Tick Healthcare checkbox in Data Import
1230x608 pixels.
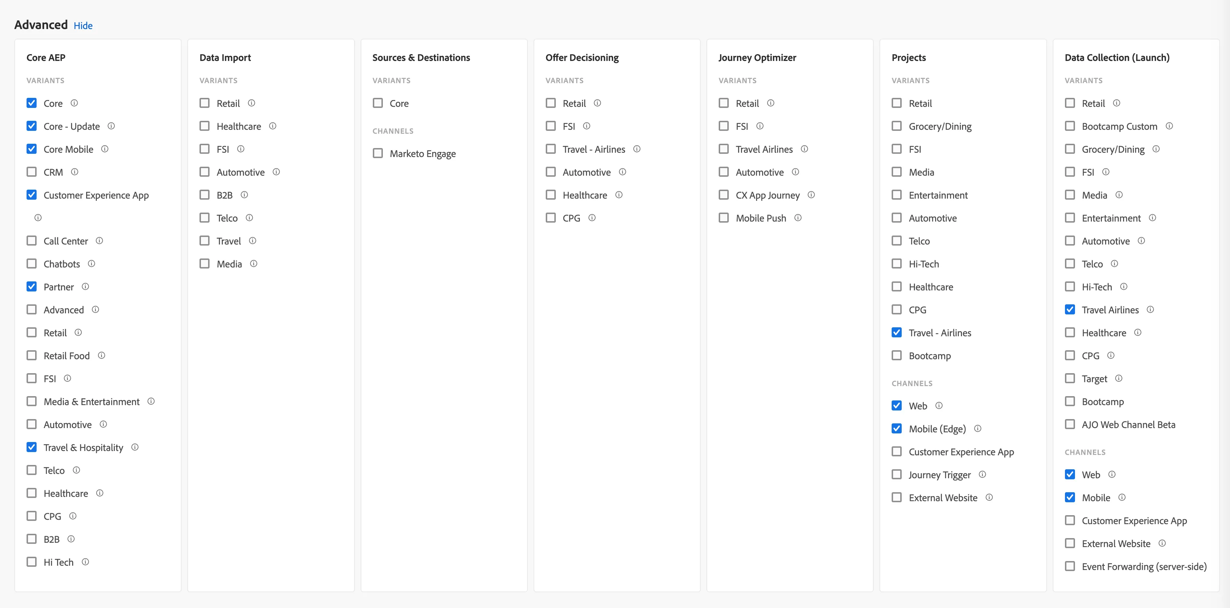coord(205,126)
